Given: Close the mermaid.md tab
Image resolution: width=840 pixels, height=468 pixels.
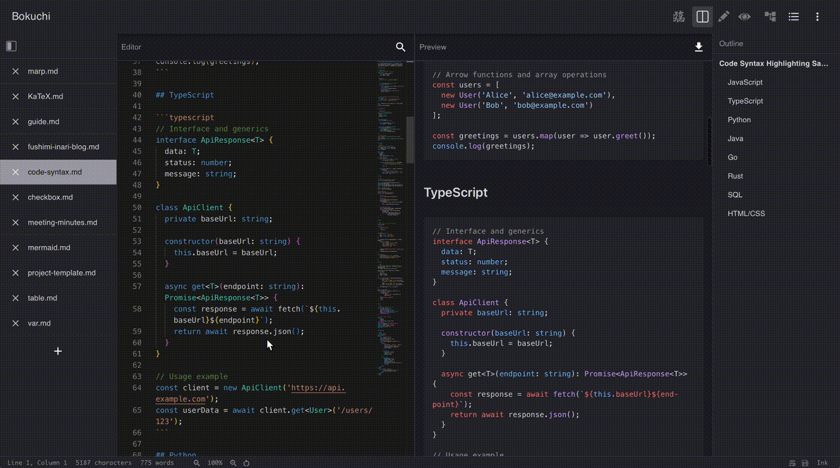Looking at the screenshot, I should point(16,247).
